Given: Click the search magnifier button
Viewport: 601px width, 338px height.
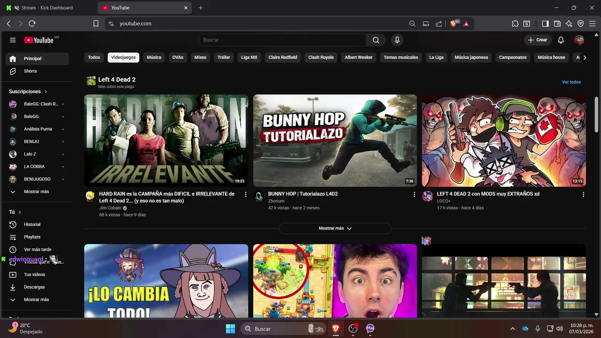Looking at the screenshot, I should click(x=376, y=40).
